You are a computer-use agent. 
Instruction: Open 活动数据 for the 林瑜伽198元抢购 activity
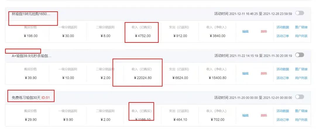pyautogui.click(x=283, y=27)
